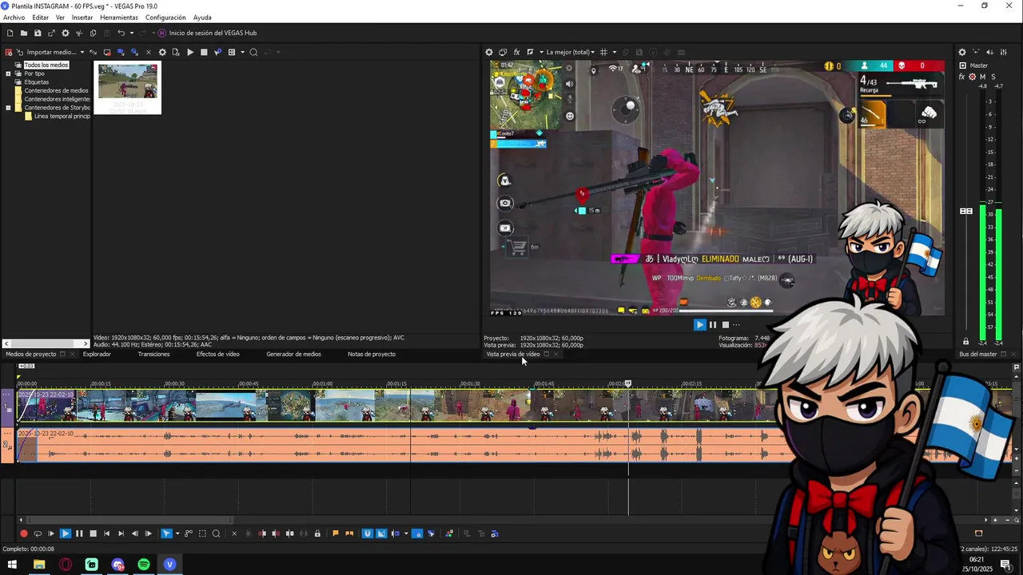
Task: Click the Undo arrow in main toolbar
Action: pyautogui.click(x=121, y=33)
